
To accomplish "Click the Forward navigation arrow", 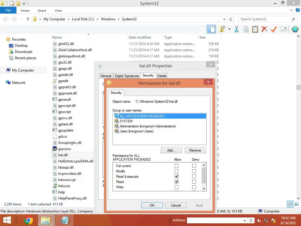I will (14, 19).
